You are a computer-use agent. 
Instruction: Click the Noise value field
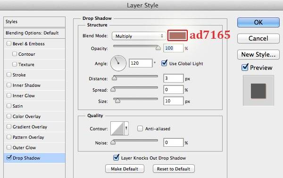[173, 143]
